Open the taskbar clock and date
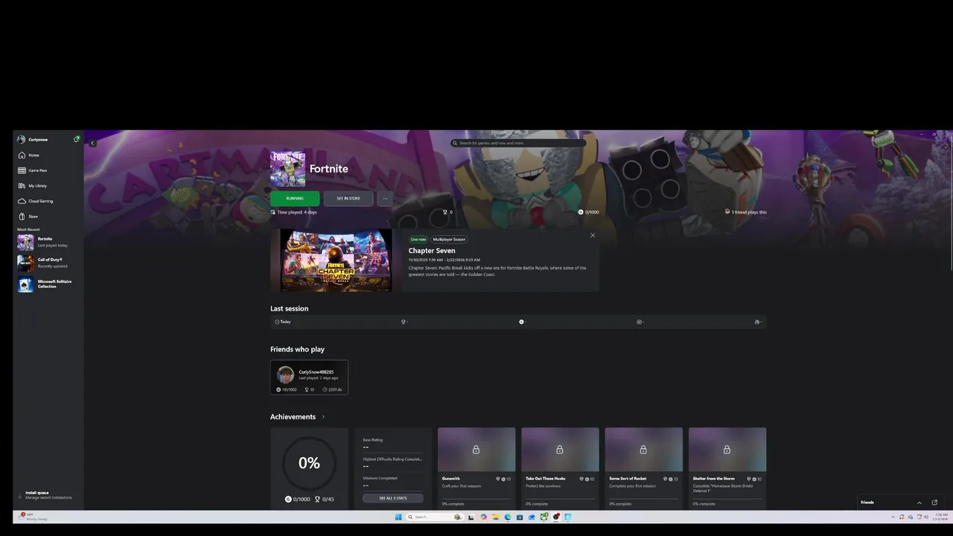 click(940, 517)
